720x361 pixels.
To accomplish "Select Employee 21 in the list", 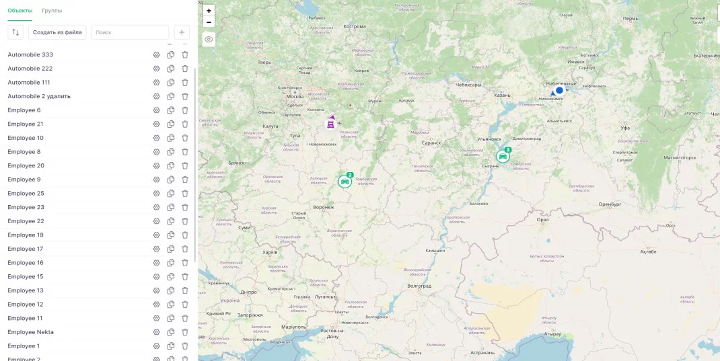I will click(x=26, y=124).
